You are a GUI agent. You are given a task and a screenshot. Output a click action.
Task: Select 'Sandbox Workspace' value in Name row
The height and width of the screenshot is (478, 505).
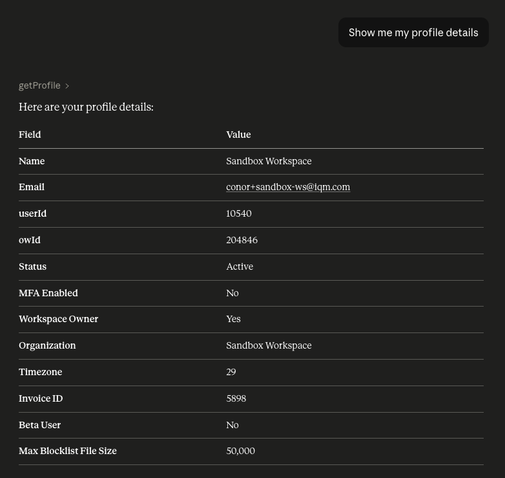[269, 161]
